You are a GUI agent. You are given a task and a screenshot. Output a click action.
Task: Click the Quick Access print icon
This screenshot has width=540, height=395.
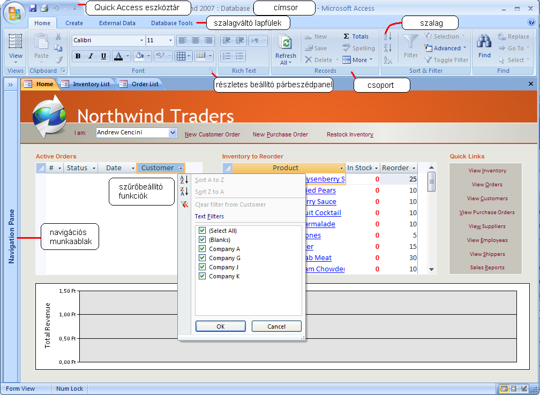click(x=44, y=8)
